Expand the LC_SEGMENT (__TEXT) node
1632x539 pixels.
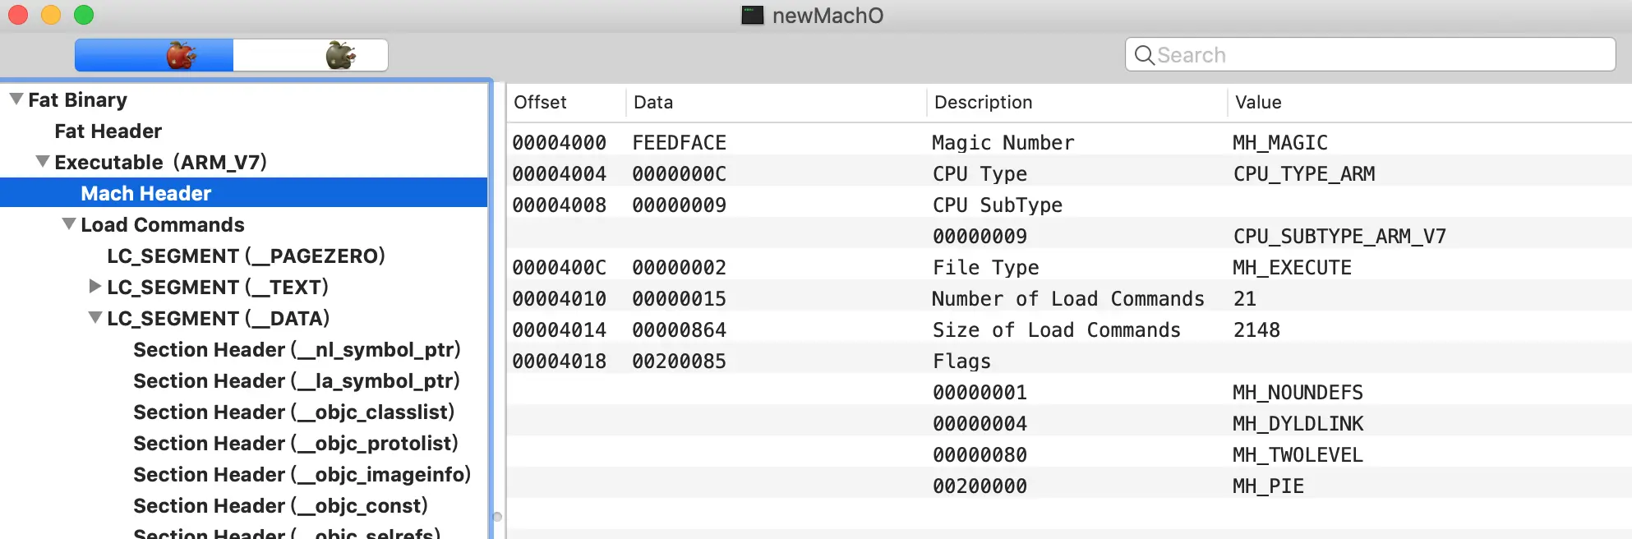click(95, 287)
